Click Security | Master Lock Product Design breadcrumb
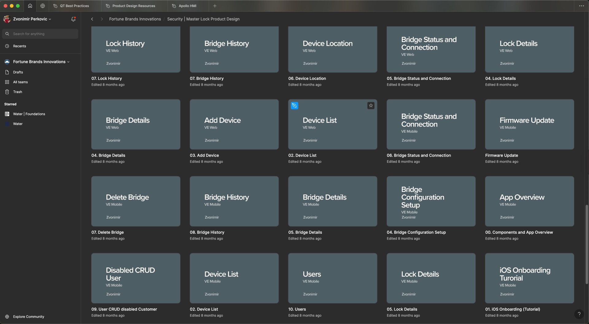 (203, 19)
